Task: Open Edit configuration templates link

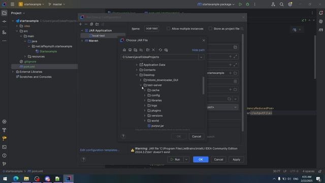Action: [x=100, y=150]
